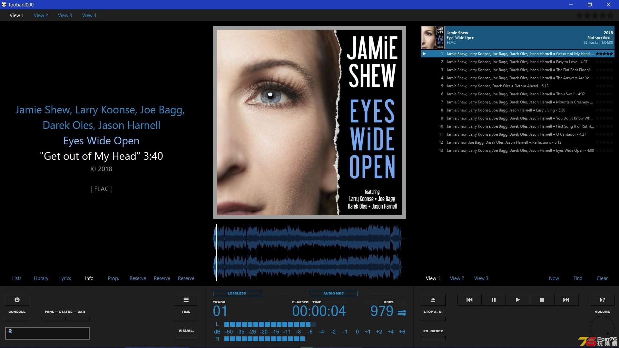Click the search magnifier icon in search box
619x348 pixels.
tap(10, 331)
